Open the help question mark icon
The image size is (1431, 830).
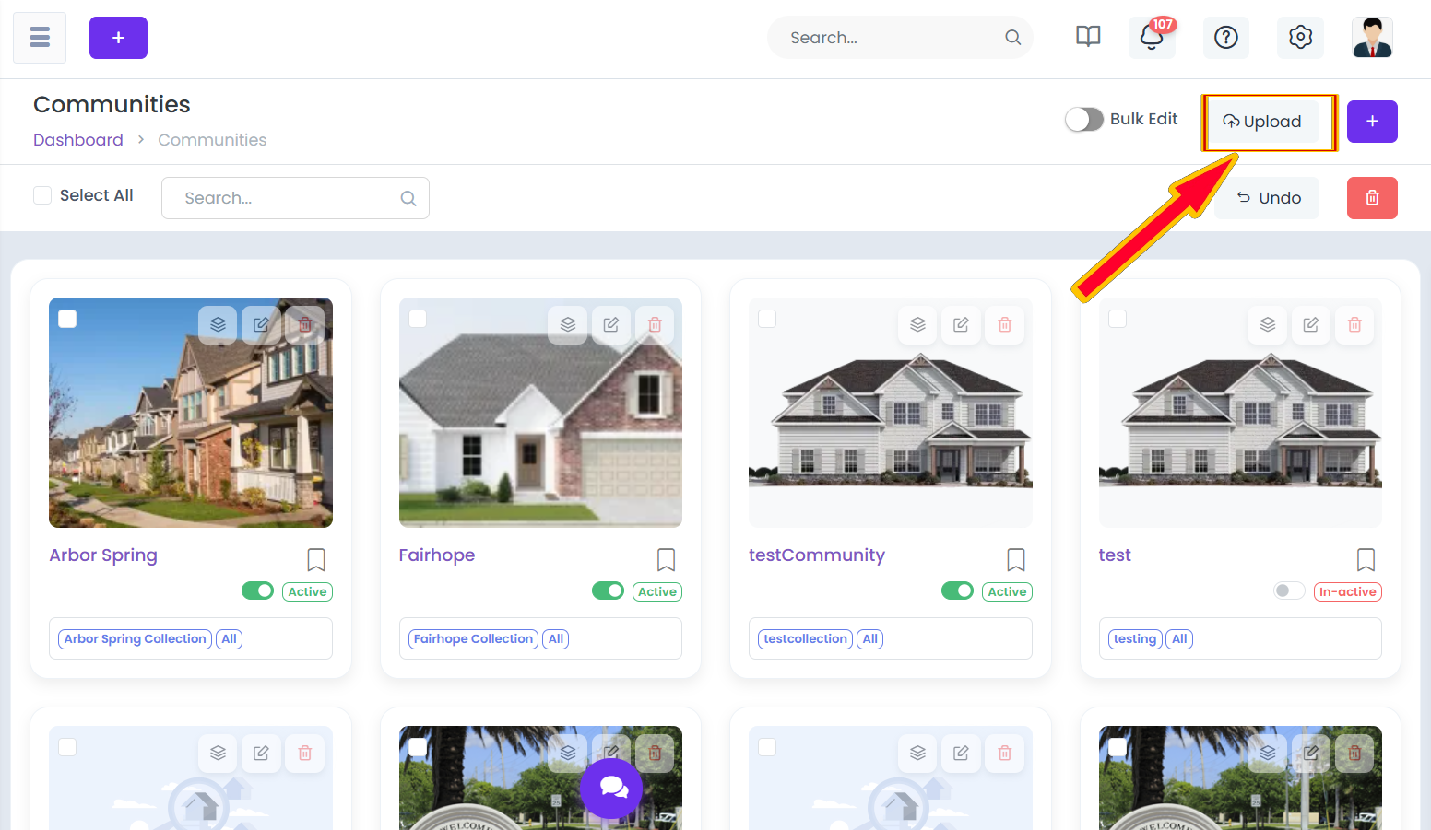1226,37
